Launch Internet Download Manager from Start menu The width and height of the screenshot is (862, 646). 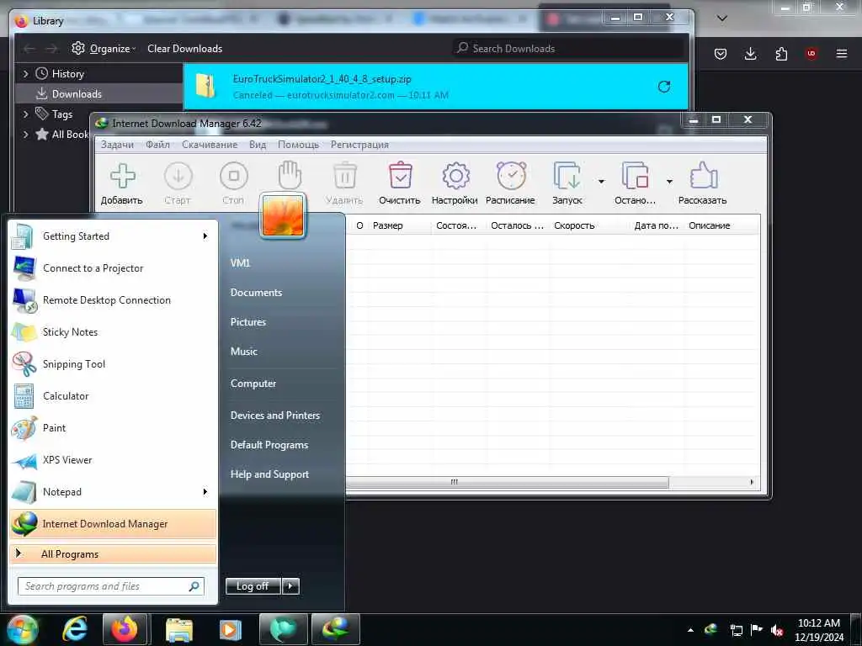(x=114, y=523)
